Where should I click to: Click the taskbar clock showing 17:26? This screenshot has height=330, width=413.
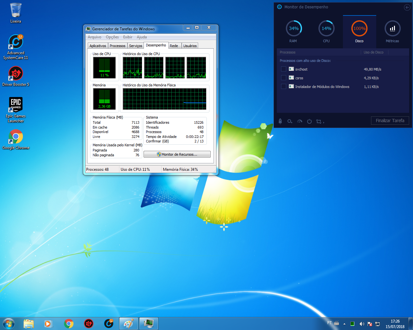pos(395,324)
